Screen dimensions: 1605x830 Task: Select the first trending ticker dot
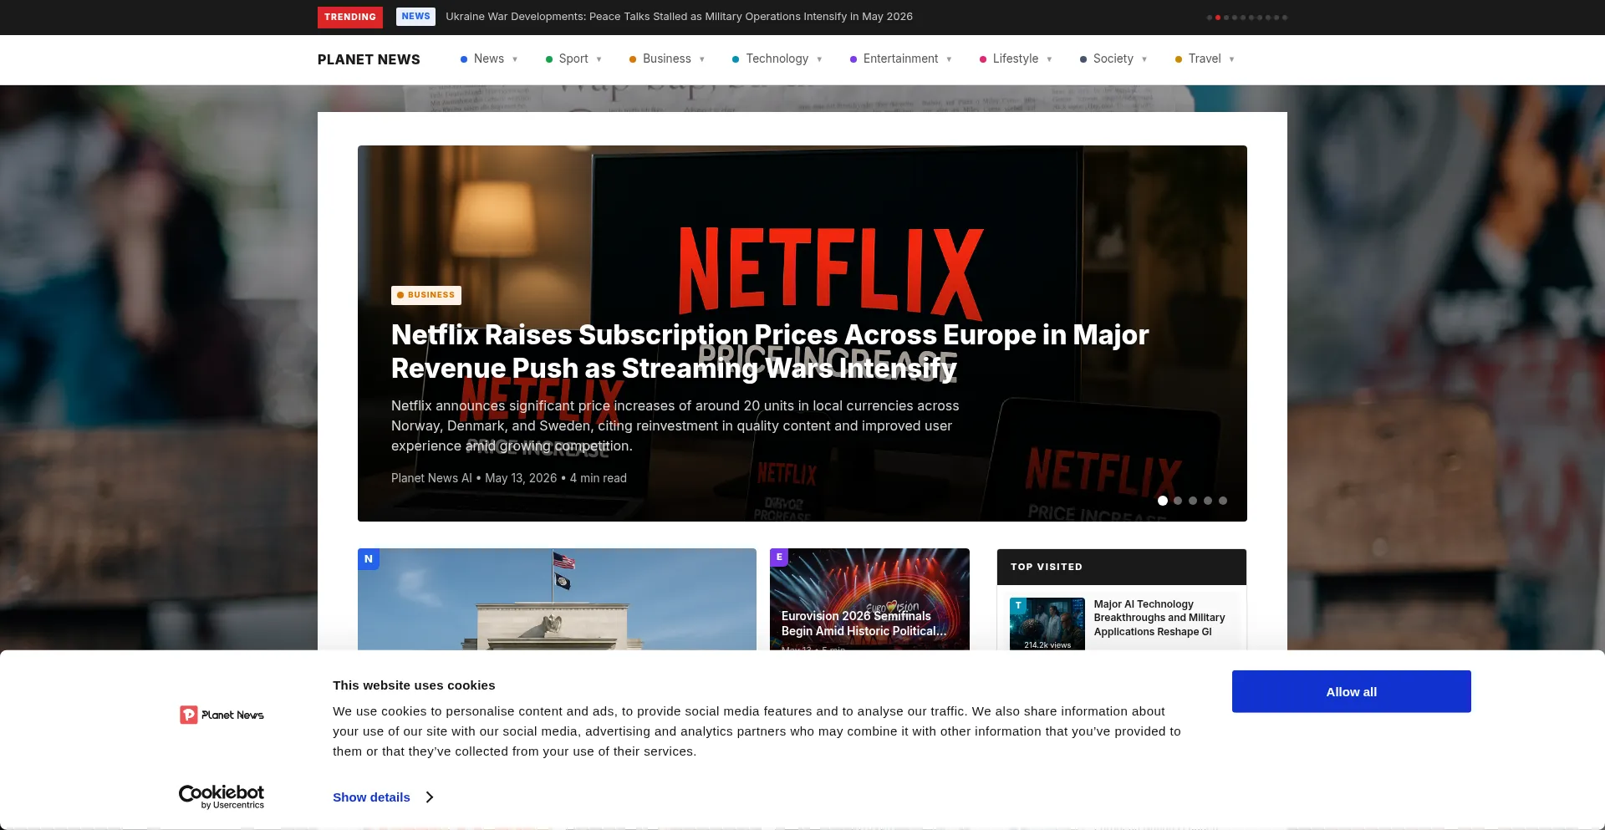1209,18
